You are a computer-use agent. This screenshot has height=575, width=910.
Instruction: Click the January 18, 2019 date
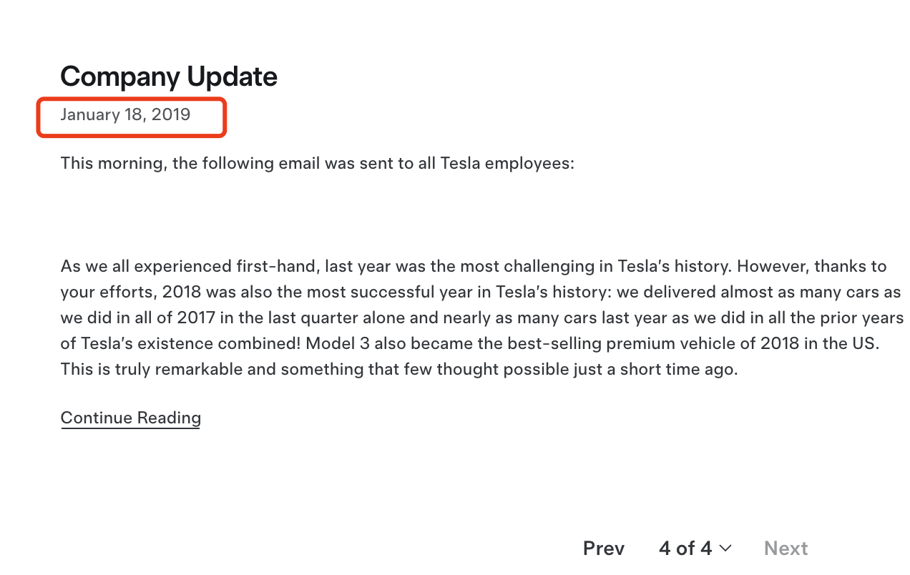coord(125,115)
